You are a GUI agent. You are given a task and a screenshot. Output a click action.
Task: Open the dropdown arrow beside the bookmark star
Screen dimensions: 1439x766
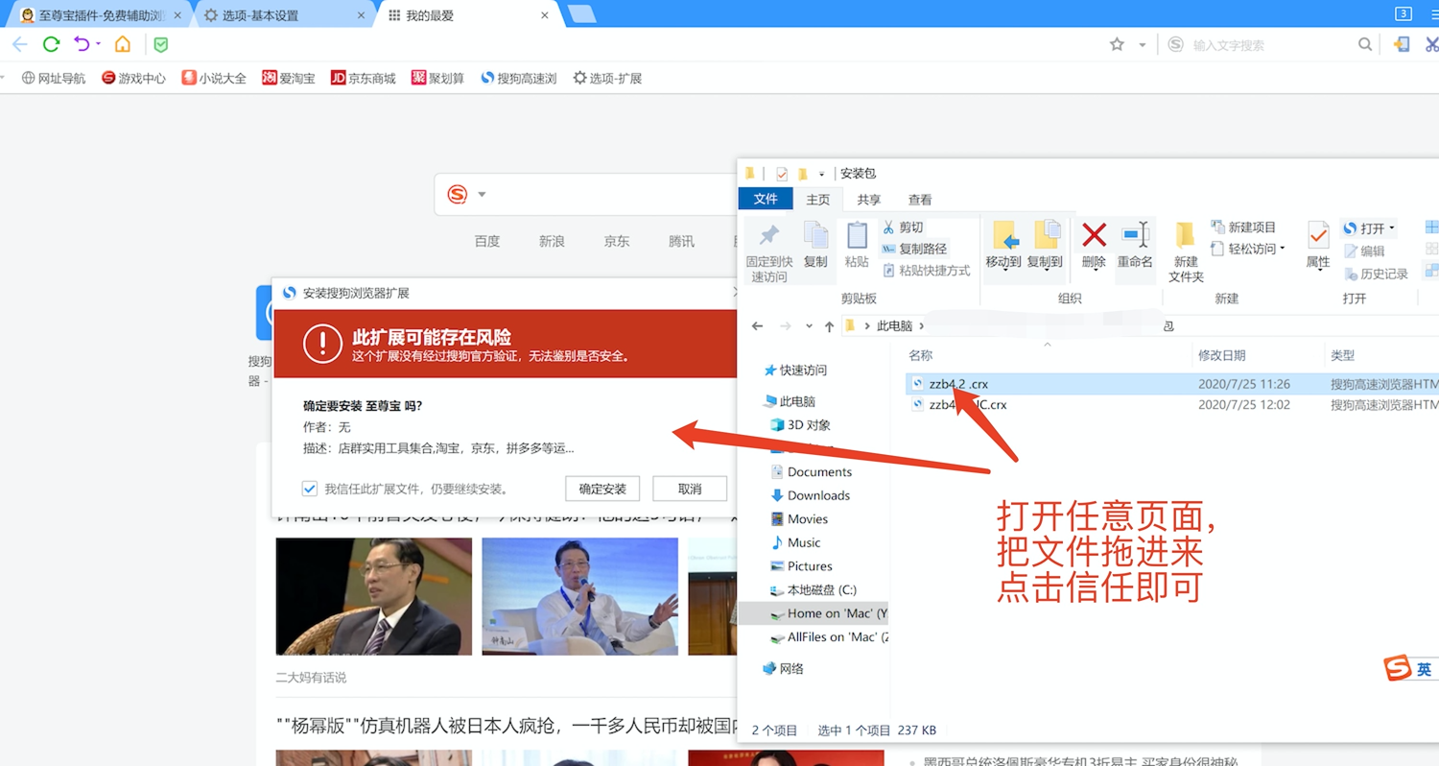(1142, 45)
